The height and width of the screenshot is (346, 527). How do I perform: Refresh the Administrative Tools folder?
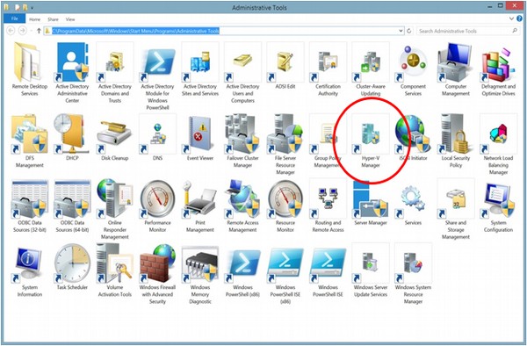pyautogui.click(x=409, y=31)
